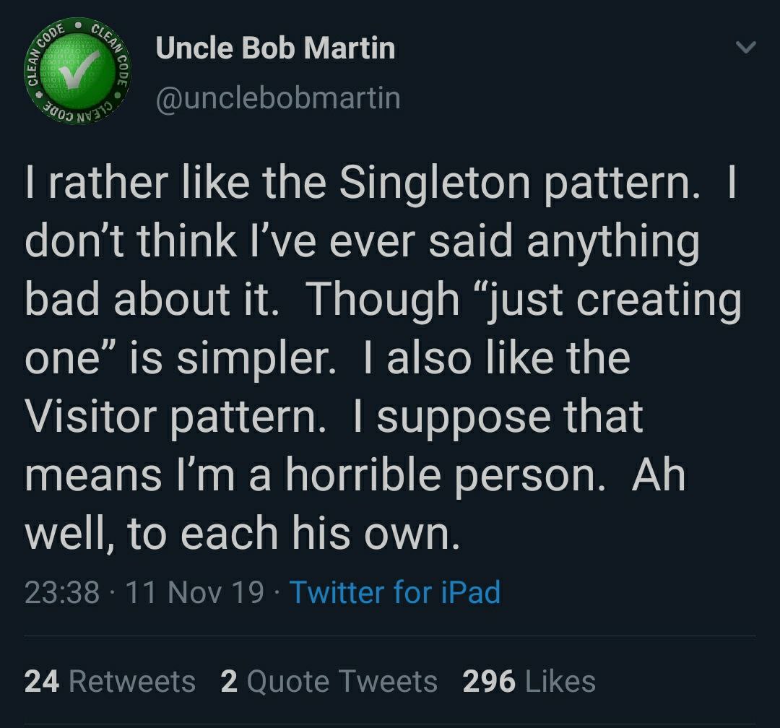Image resolution: width=780 pixels, height=728 pixels.
Task: Open Uncle Bob Martin display name profile
Action: click(276, 48)
